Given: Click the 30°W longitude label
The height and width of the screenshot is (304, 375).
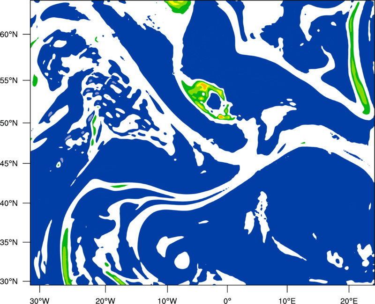Looking at the screenshot, I should point(39,301).
